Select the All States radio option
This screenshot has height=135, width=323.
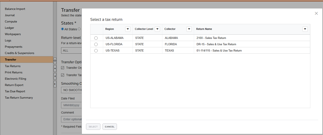tap(63, 29)
